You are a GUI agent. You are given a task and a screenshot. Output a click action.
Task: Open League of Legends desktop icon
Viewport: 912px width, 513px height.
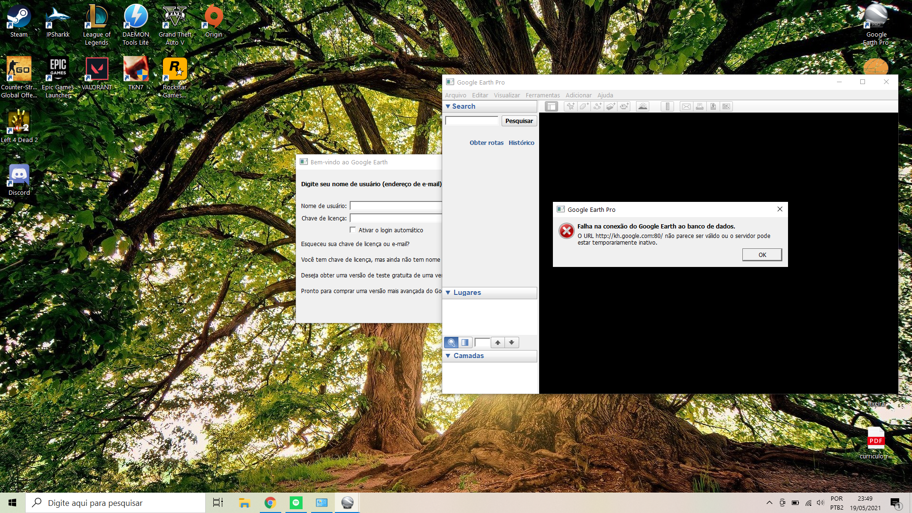click(96, 25)
